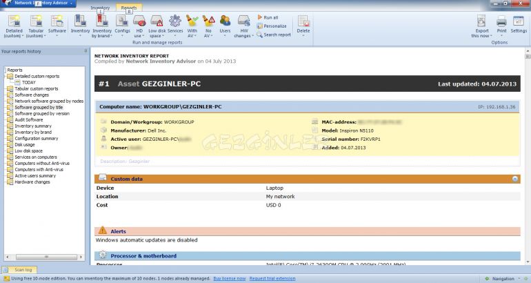Screen dimensions: 531x283
Task: Click the report scroll-up arrow
Action: [x=528, y=51]
